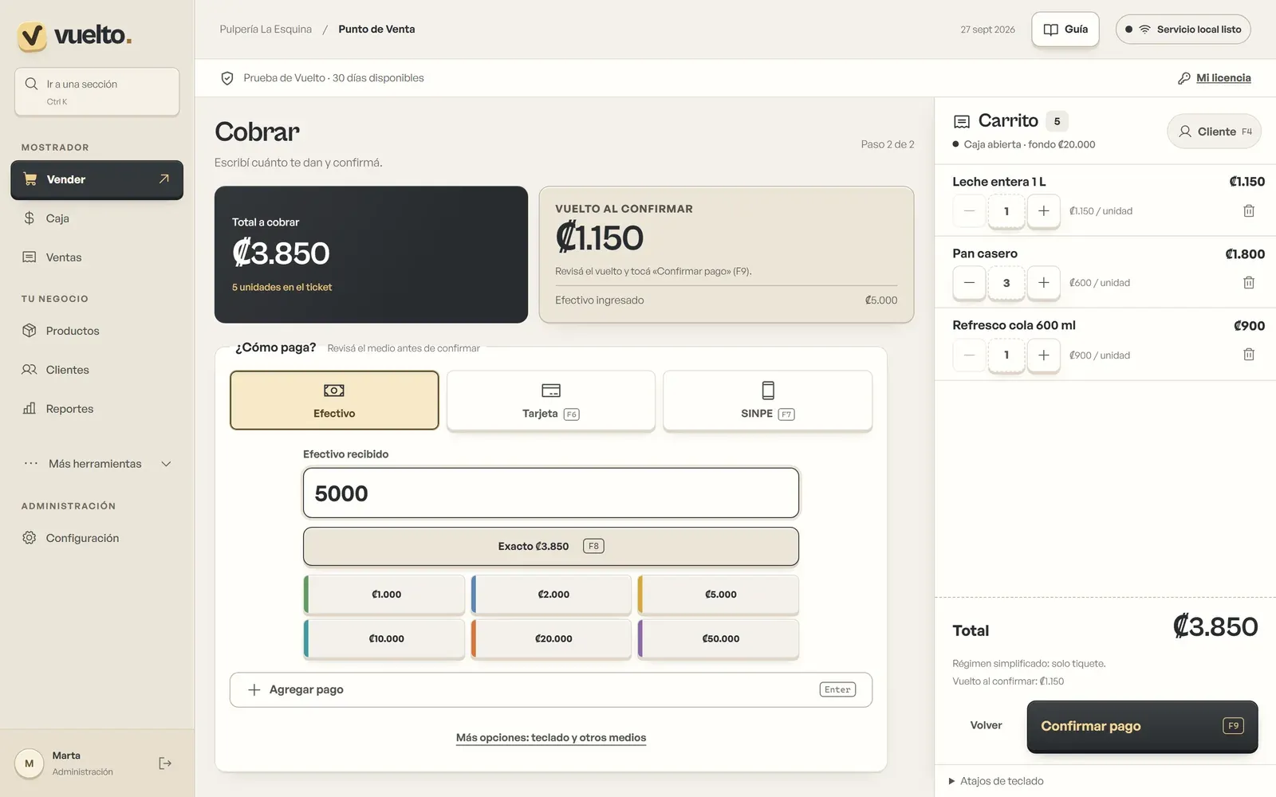This screenshot has width=1276, height=797.
Task: Select Tarjeta payment method
Action: pyautogui.click(x=551, y=400)
